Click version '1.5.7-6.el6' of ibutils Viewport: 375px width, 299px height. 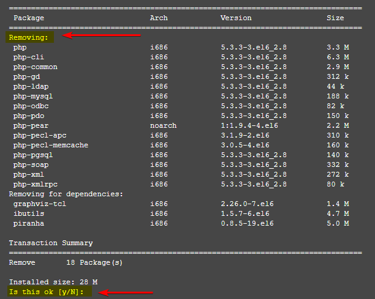[245, 213]
